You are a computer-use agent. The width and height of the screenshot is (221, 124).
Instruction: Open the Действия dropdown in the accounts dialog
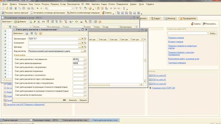tap(18, 33)
